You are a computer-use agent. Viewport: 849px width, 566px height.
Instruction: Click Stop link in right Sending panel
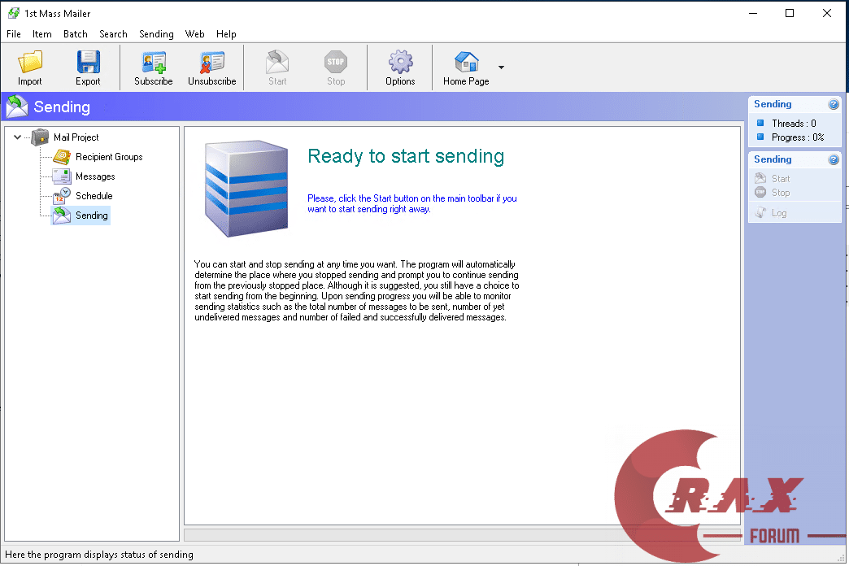pos(781,193)
